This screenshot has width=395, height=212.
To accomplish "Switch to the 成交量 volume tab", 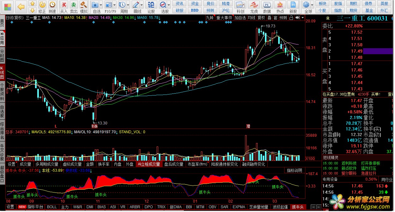I will [25, 164].
